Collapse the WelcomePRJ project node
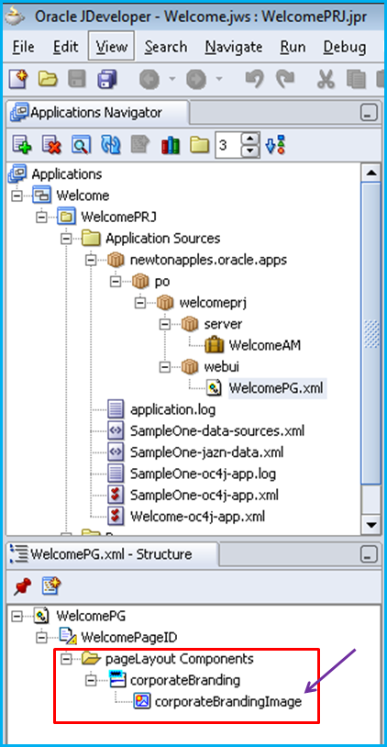 coord(42,217)
